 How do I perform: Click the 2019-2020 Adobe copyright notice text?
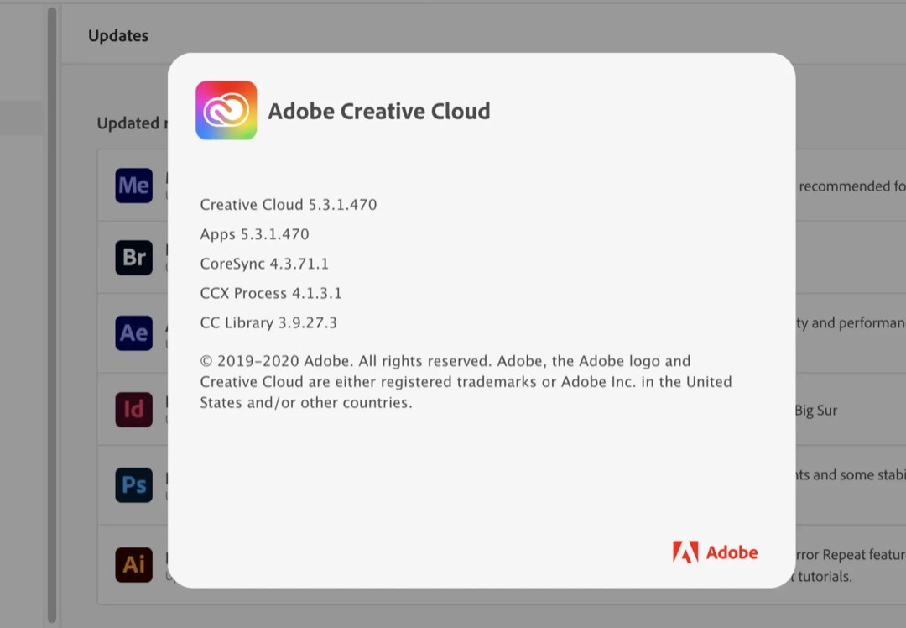click(466, 382)
